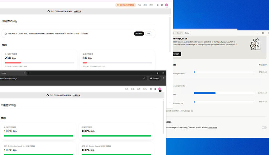The height and width of the screenshot is (155, 269).
Task: Open the pink avatar in top window
Action: coord(166,5)
